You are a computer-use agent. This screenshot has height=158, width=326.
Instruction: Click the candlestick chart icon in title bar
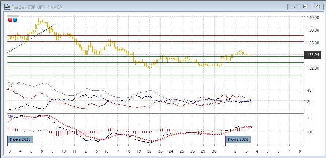click(7, 6)
